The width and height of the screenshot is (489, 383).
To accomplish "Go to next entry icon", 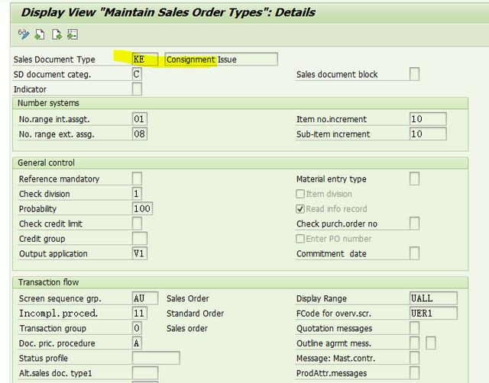I will 56,34.
